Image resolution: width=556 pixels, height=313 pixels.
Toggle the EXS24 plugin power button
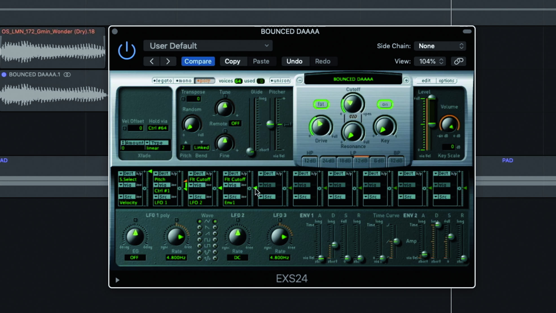click(127, 51)
